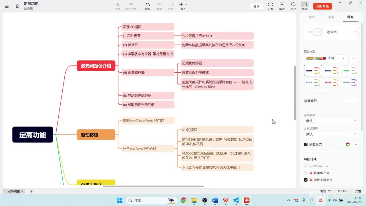Toggle the 自动平衡布局 checkbox
Screen dimensions: 366x206
(306, 166)
